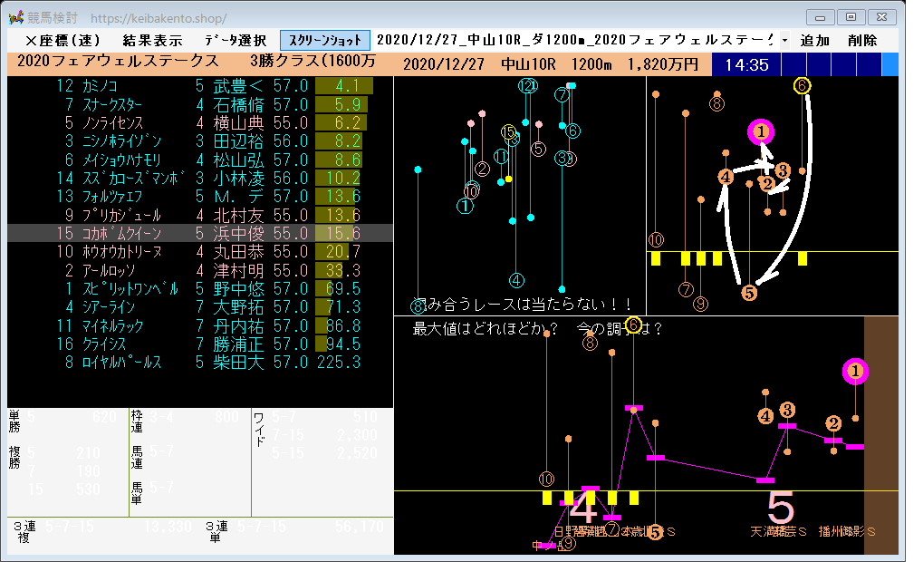Click the orange circled 10 marker in lower chart
The height and width of the screenshot is (562, 923).
click(546, 479)
